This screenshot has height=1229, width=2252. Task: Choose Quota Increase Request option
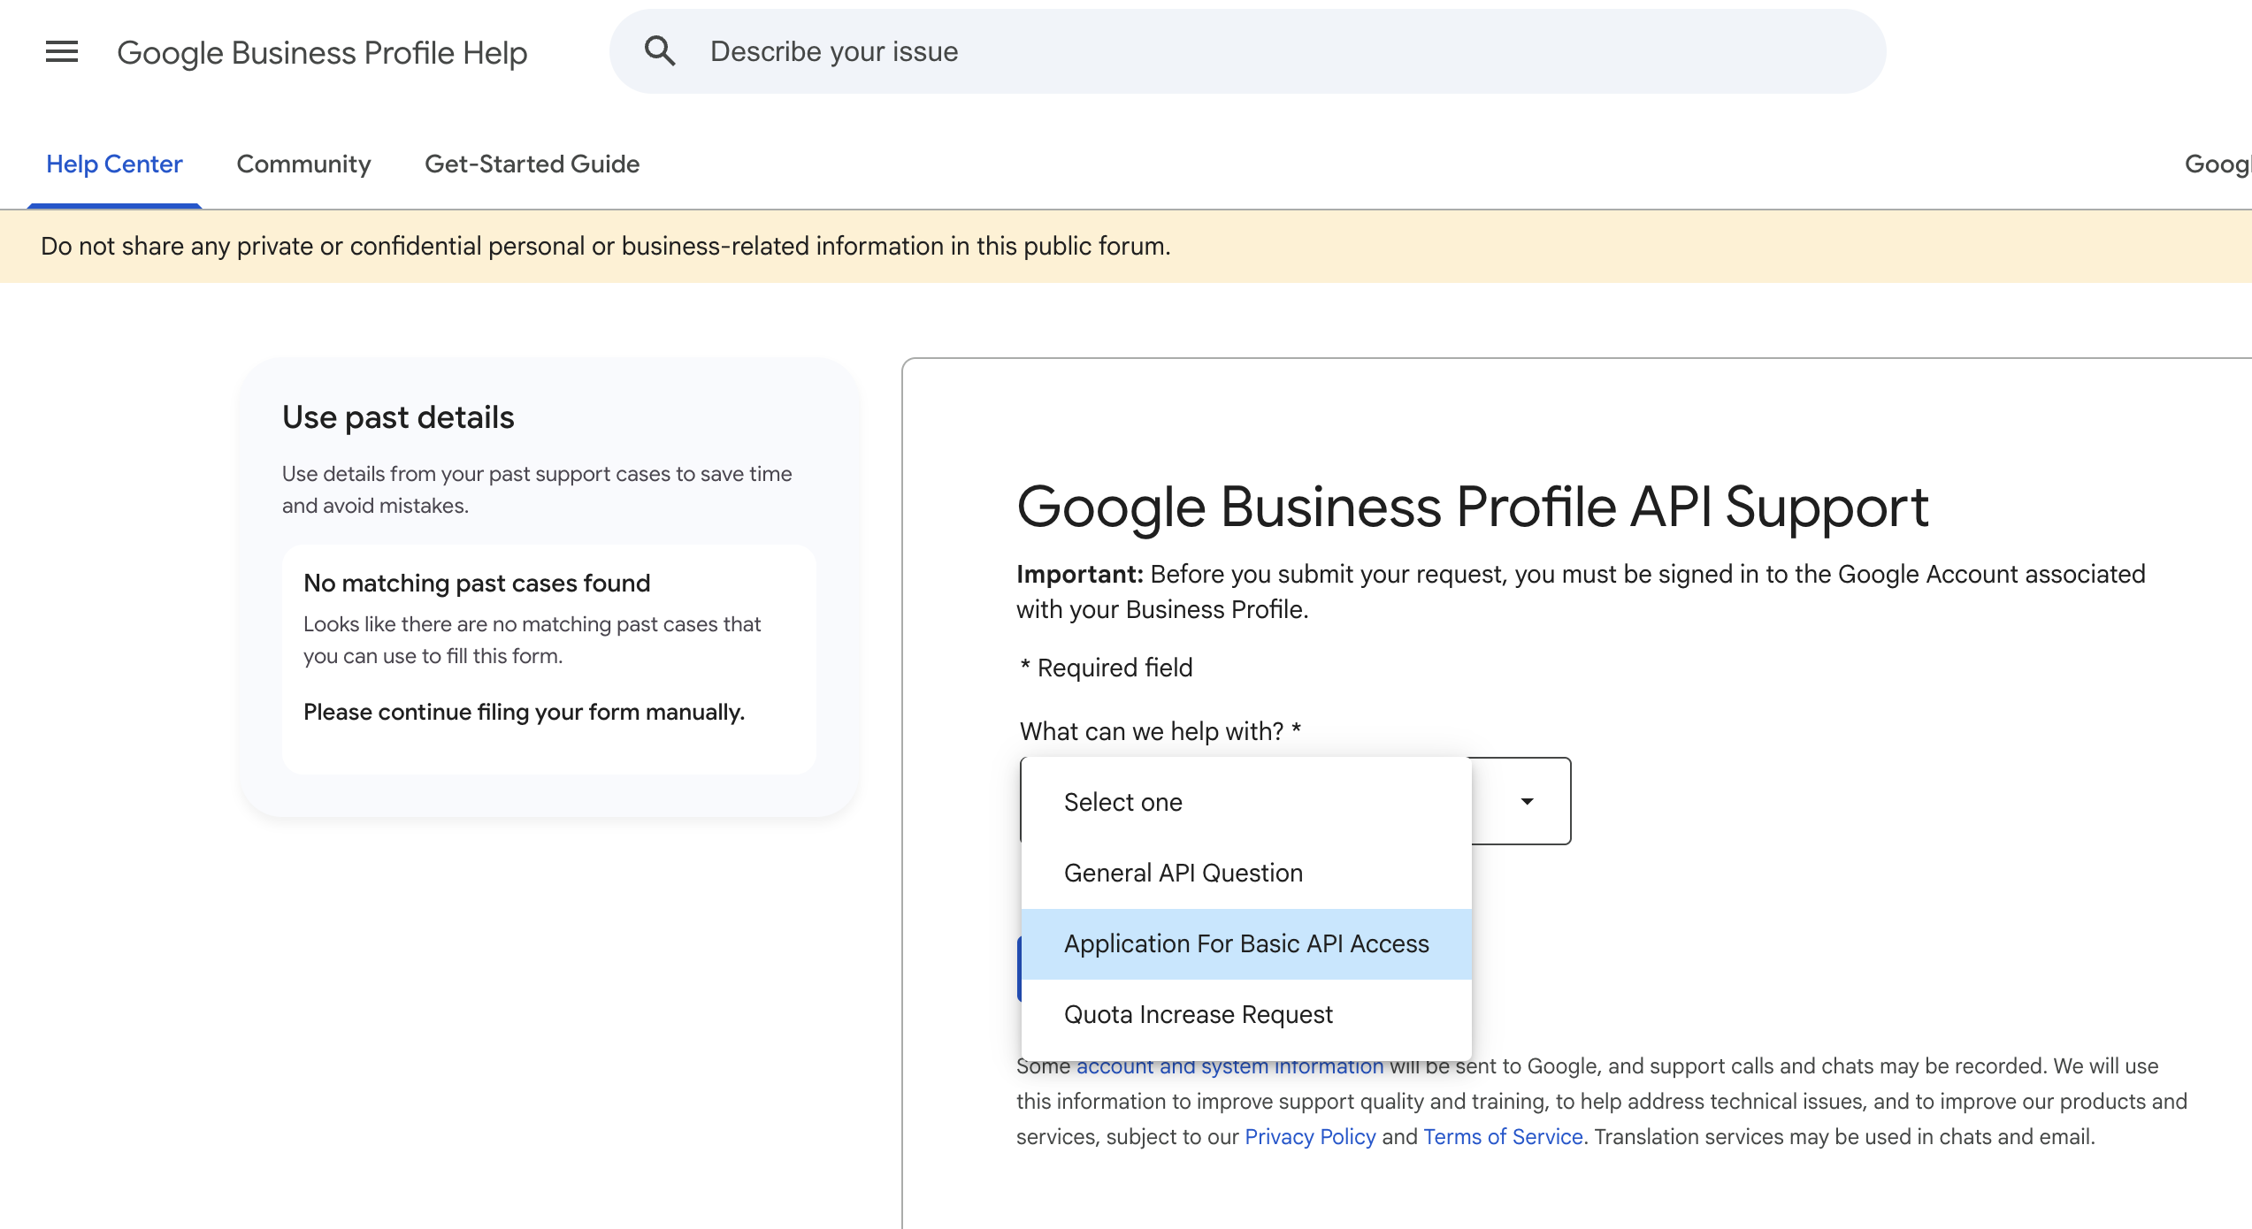pos(1199,1014)
